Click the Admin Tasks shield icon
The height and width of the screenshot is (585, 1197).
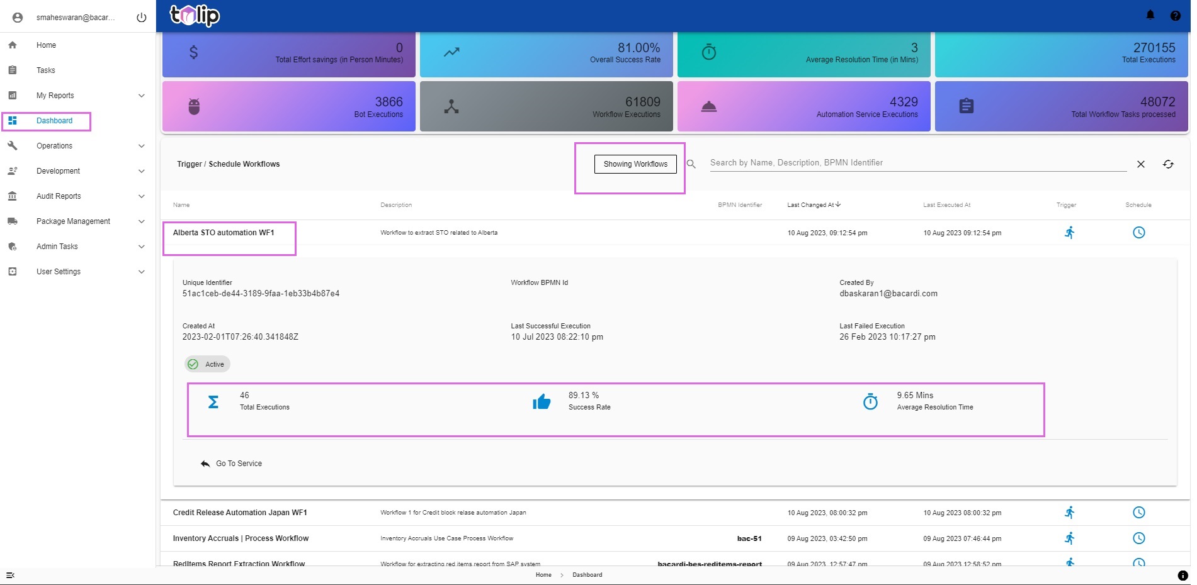pyautogui.click(x=13, y=247)
